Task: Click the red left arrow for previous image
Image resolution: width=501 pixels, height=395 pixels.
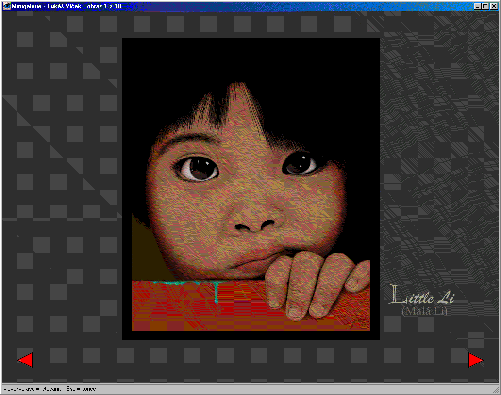Action: tap(25, 360)
